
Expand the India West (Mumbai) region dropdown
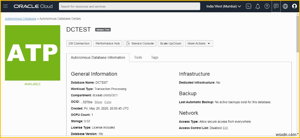224,6
